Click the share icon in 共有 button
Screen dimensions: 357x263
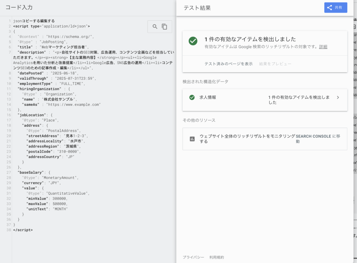[x=329, y=8]
